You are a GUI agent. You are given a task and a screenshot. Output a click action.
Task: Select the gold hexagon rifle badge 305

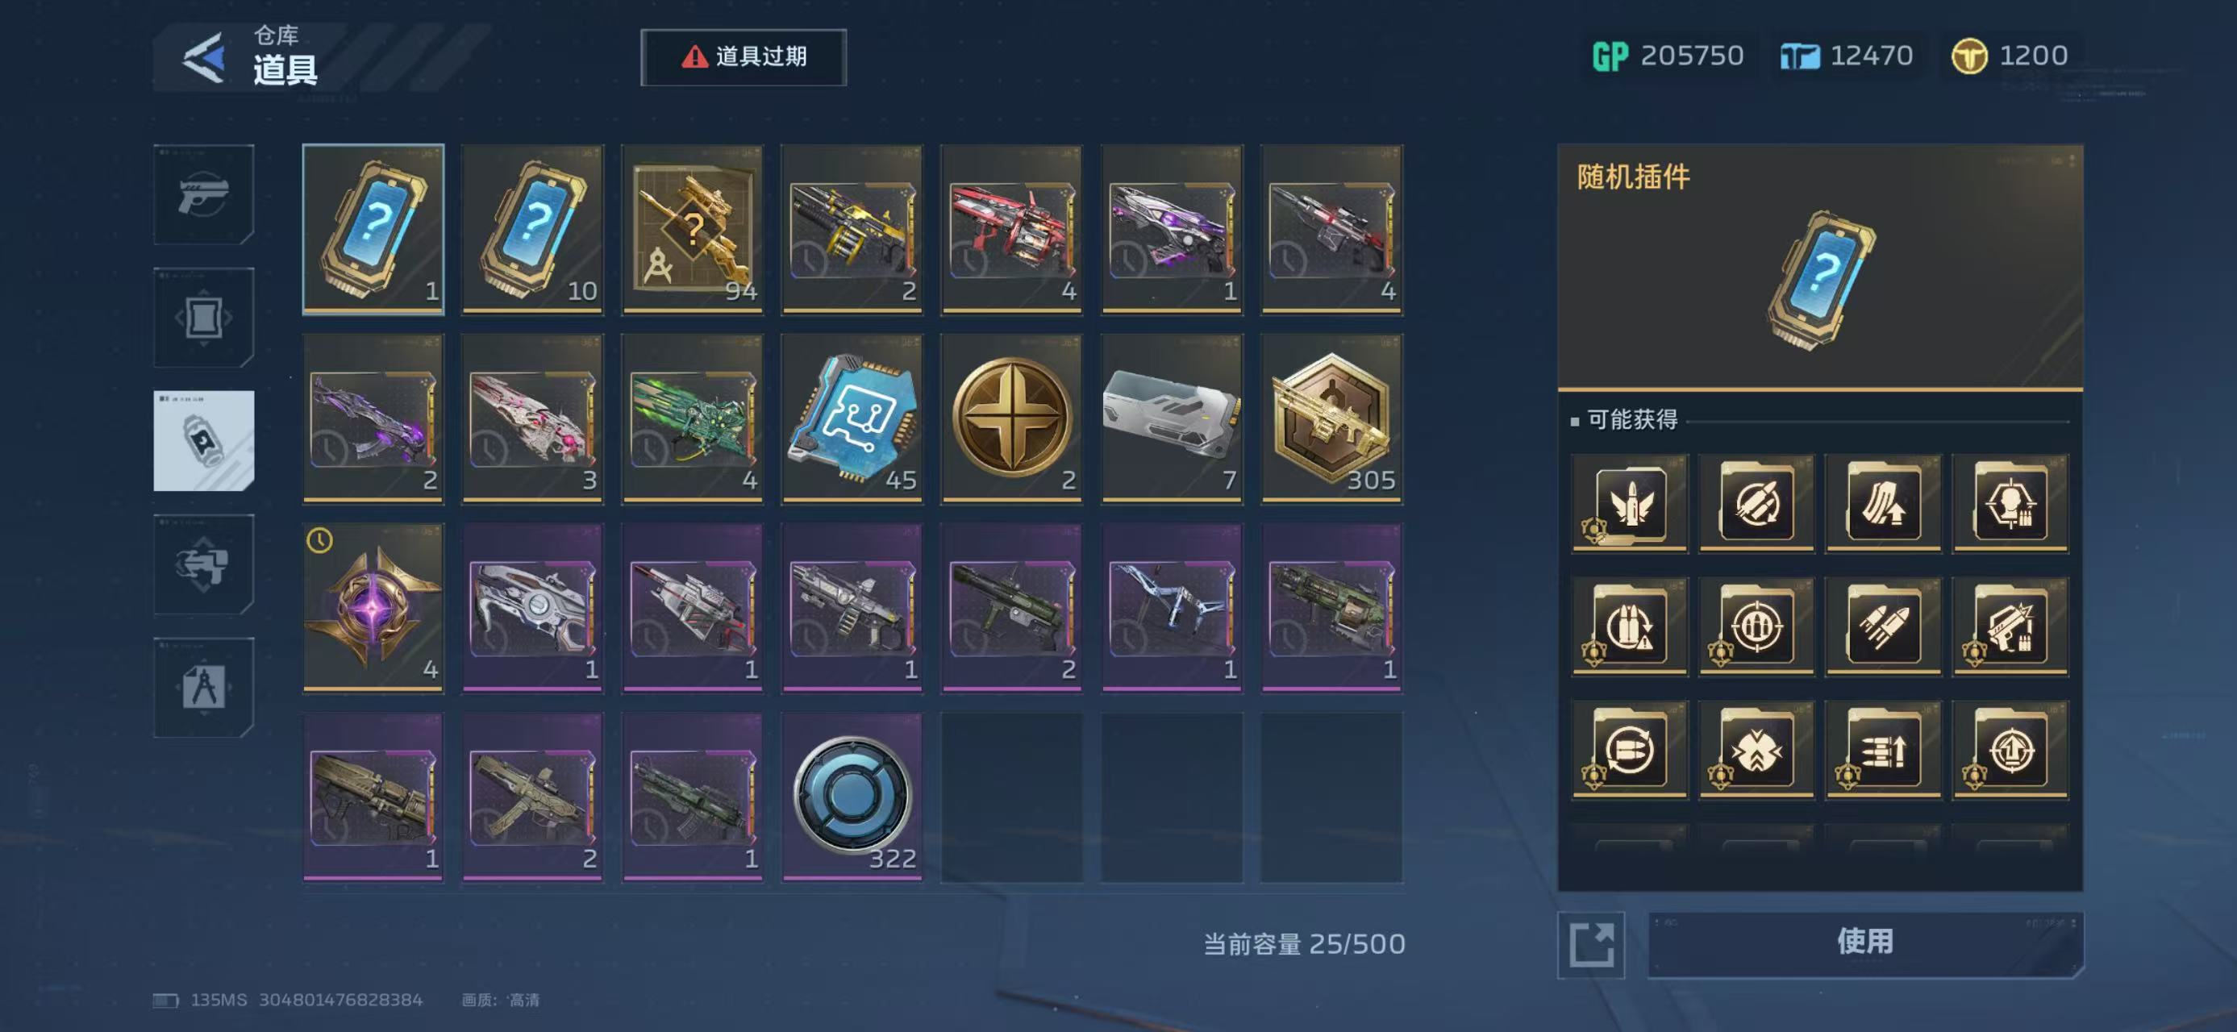[1331, 418]
